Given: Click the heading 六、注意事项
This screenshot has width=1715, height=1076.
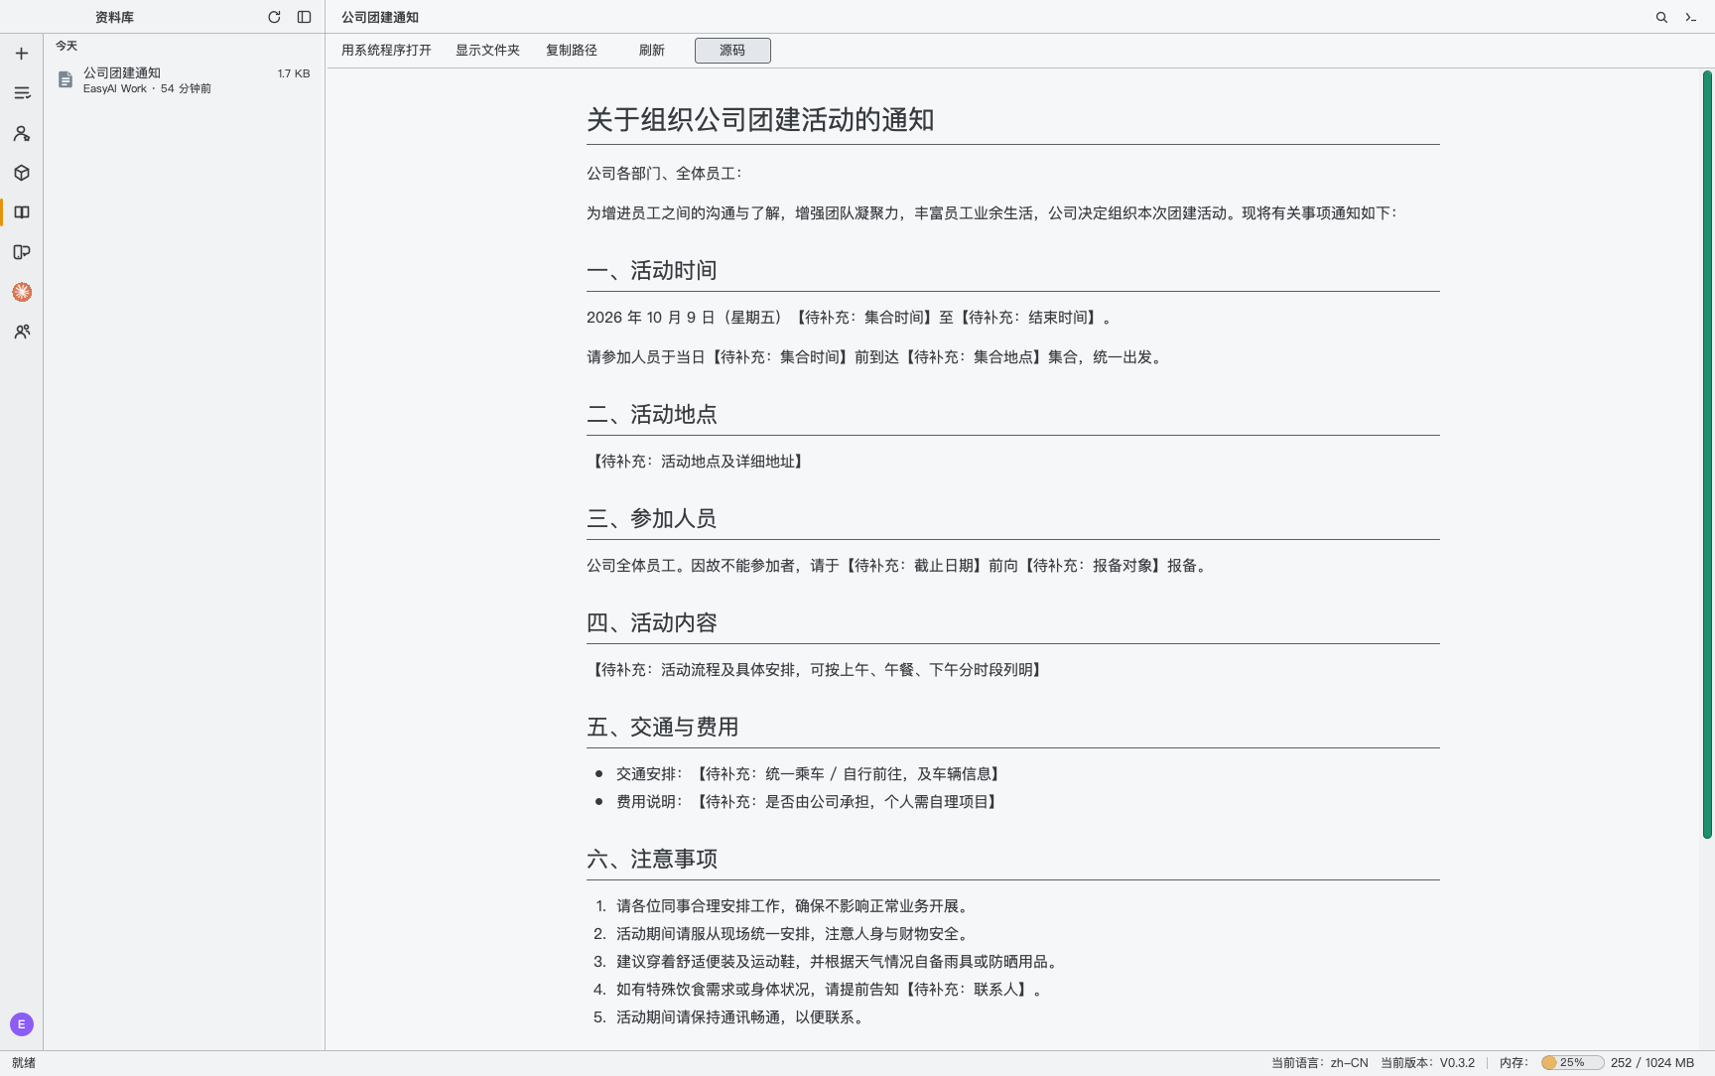Looking at the screenshot, I should (x=652, y=859).
